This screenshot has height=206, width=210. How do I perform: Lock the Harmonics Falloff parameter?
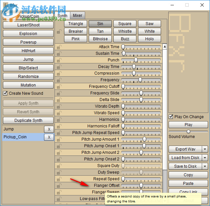click(59, 126)
